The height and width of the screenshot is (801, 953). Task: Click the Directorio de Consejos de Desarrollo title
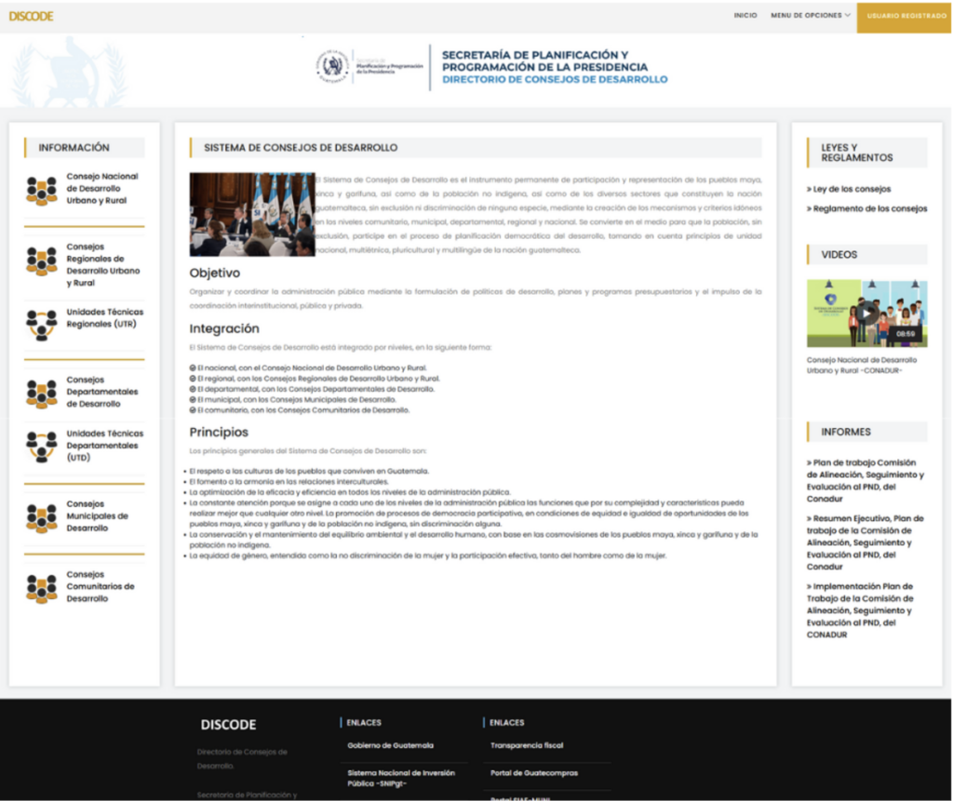coord(555,80)
